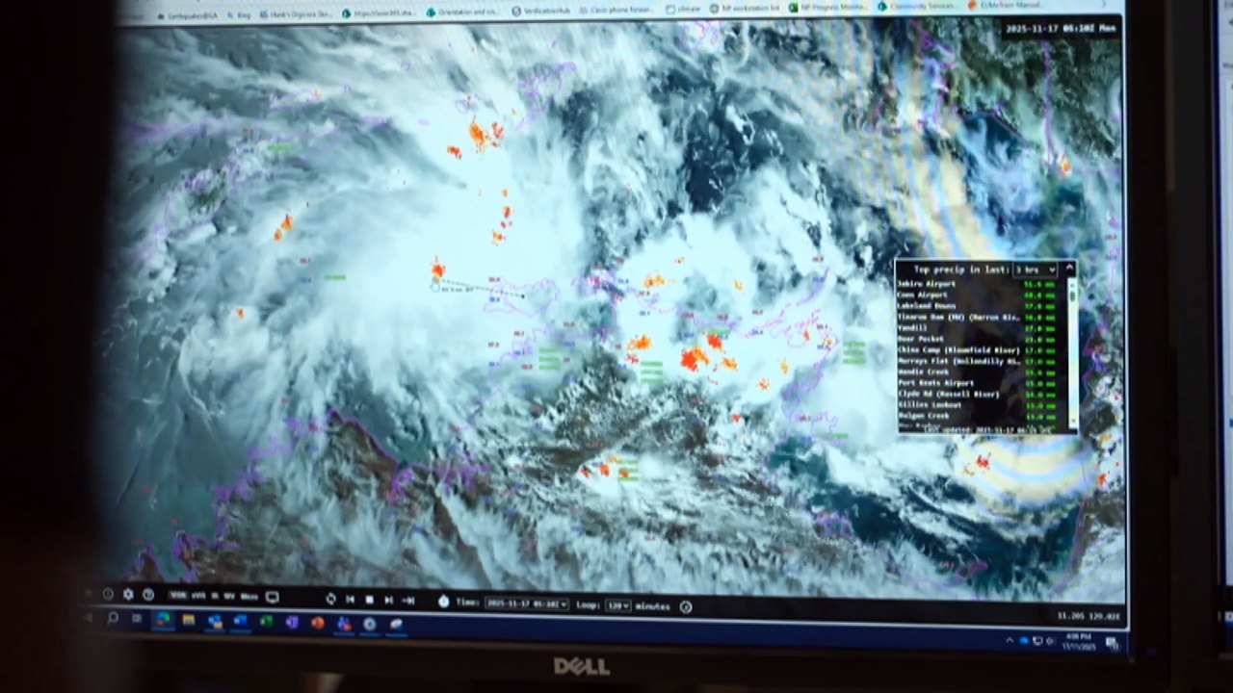This screenshot has height=693, width=1233.
Task: Jump to the latest frame
Action: point(407,601)
